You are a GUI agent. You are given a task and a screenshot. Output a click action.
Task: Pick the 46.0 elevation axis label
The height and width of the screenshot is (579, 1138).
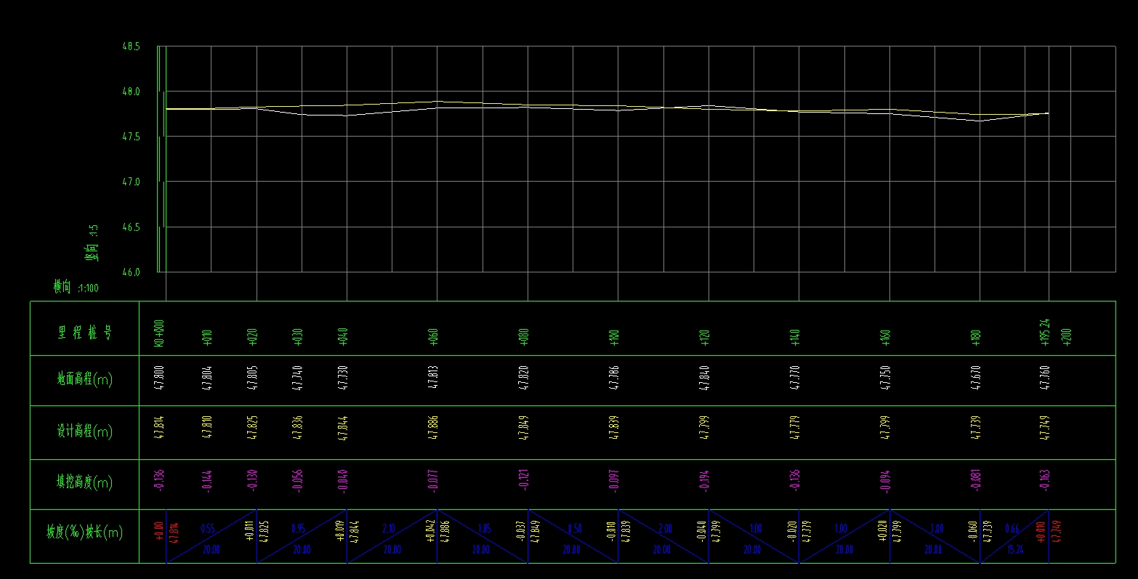131,272
